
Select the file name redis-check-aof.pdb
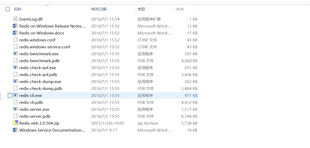coord(38,75)
